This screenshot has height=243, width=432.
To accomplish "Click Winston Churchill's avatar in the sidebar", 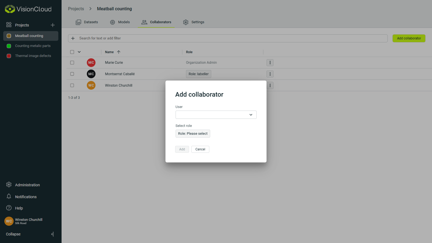I will point(9,221).
